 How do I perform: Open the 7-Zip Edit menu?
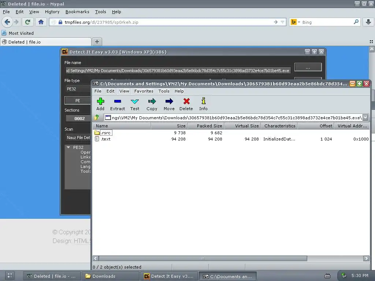pyautogui.click(x=110, y=91)
